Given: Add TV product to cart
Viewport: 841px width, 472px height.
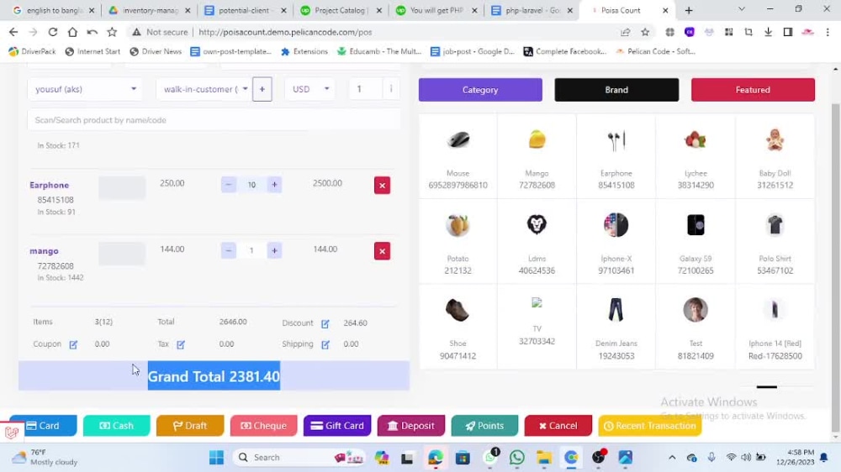Looking at the screenshot, I should [x=537, y=327].
